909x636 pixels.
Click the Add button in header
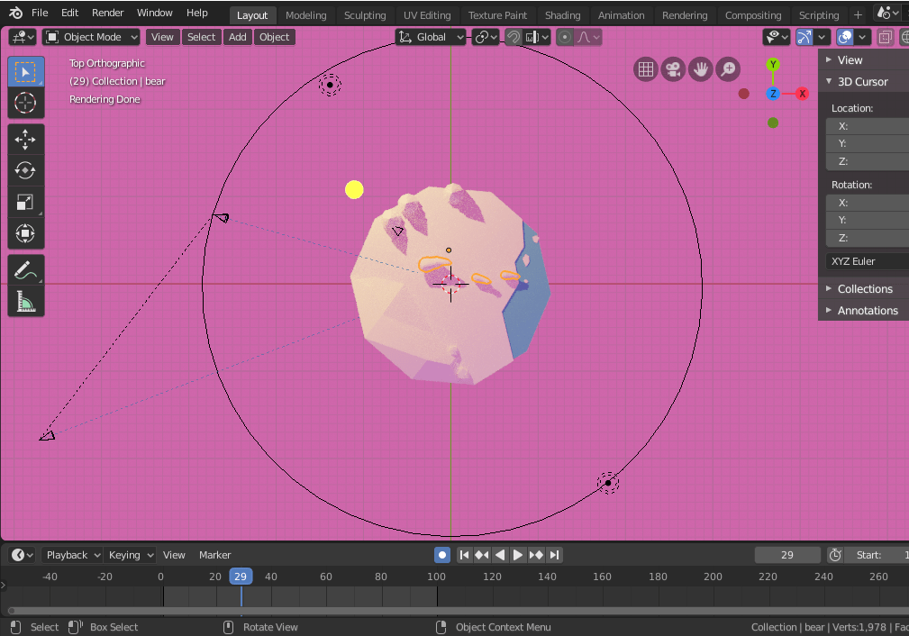(237, 37)
